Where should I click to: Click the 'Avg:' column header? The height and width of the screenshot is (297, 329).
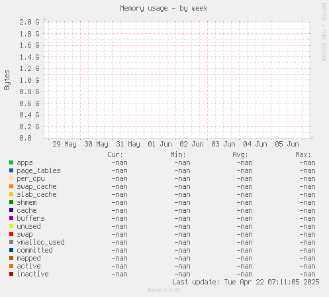[x=240, y=155]
